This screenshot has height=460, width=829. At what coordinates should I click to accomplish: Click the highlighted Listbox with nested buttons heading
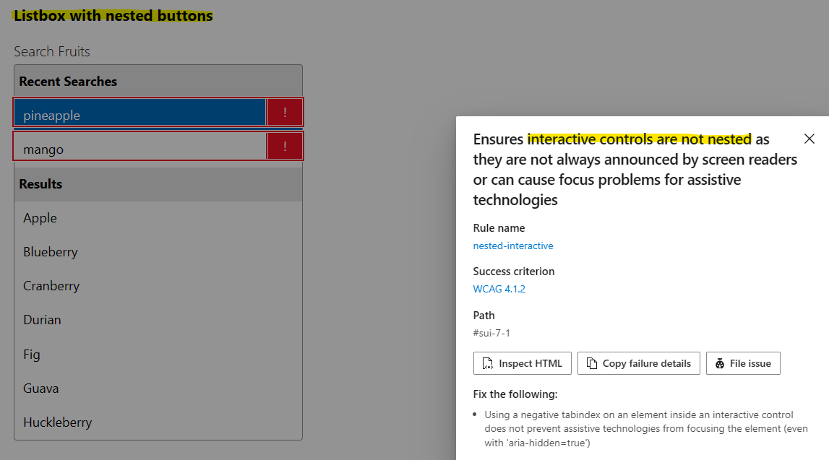click(112, 15)
